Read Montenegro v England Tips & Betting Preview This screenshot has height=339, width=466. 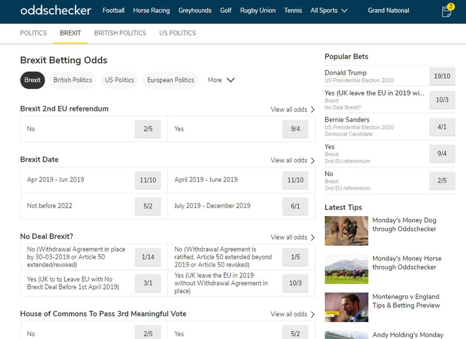(x=406, y=301)
